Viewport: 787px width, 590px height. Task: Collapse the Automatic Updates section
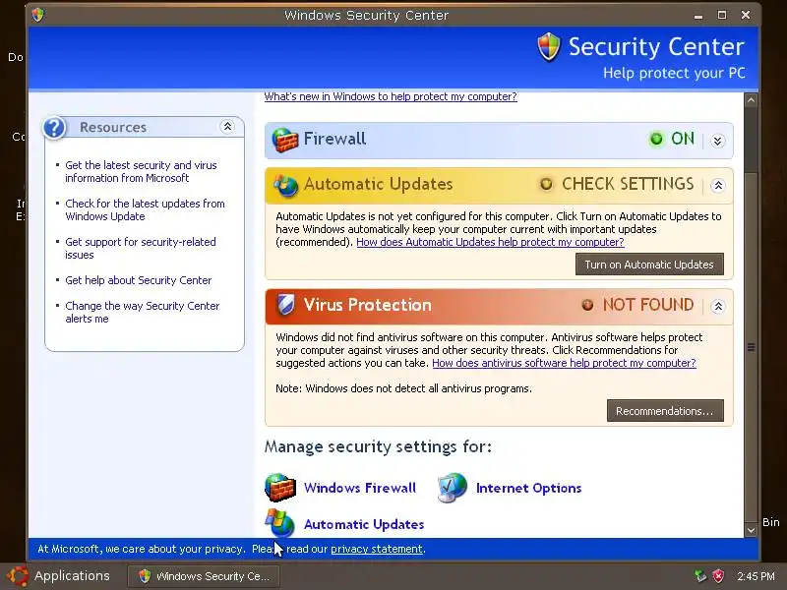coord(718,186)
